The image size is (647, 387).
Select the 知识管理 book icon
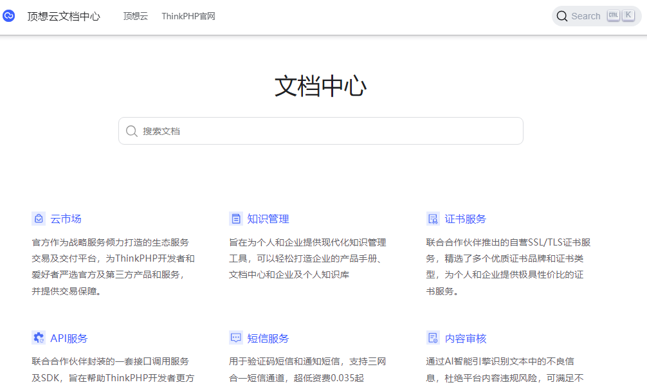coord(235,219)
